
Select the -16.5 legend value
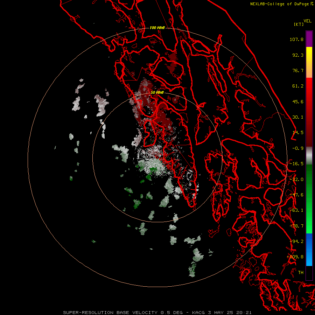(x=296, y=164)
